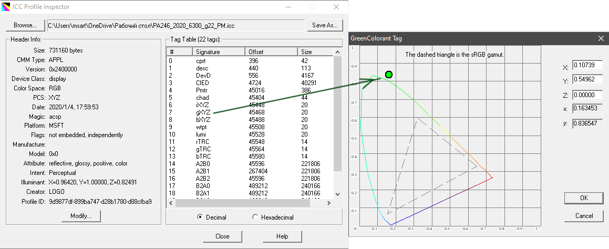Select the lumi tag row
609x249 pixels.
click(x=250, y=134)
